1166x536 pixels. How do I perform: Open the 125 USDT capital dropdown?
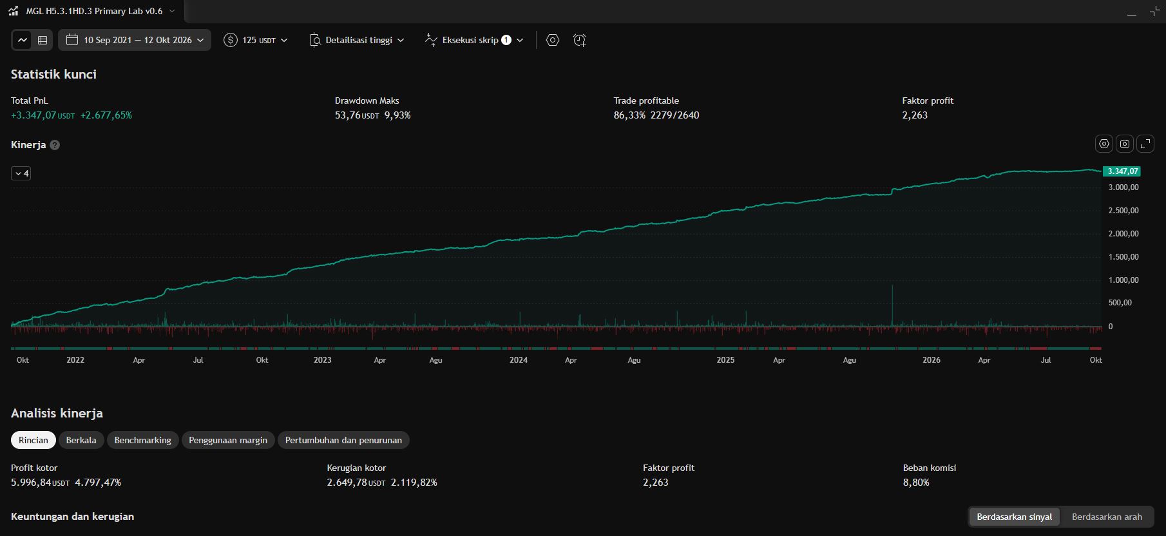pos(256,40)
